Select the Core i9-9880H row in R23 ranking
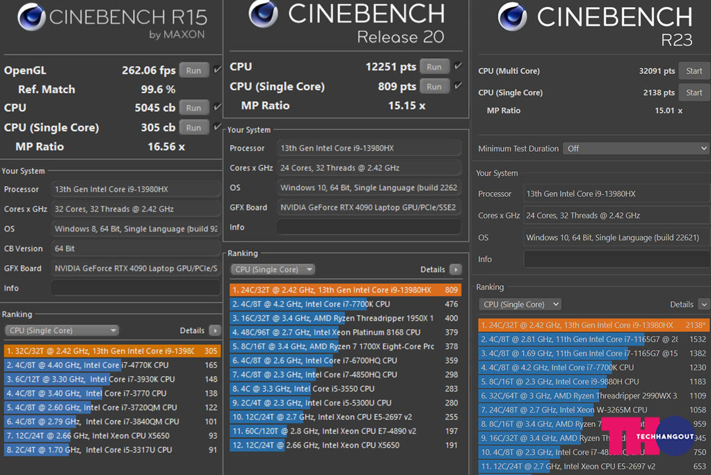 click(x=594, y=382)
